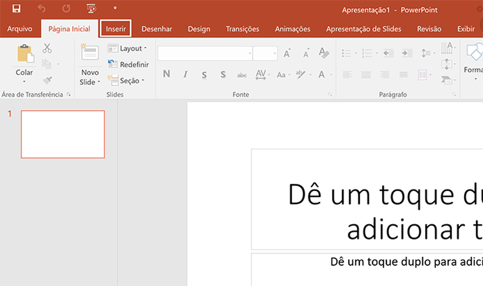
Task: Open the Layout dropdown
Action: [x=127, y=49]
